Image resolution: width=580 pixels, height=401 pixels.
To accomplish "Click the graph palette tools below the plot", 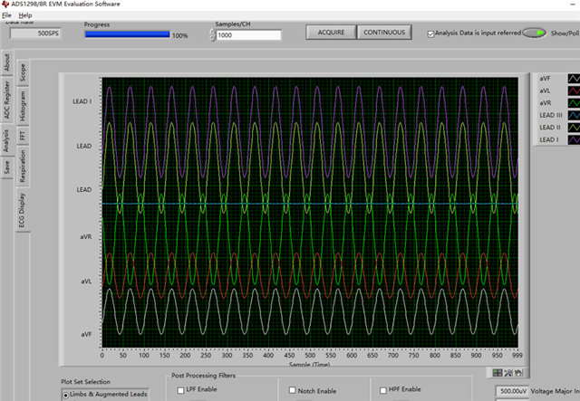I will [506, 372].
